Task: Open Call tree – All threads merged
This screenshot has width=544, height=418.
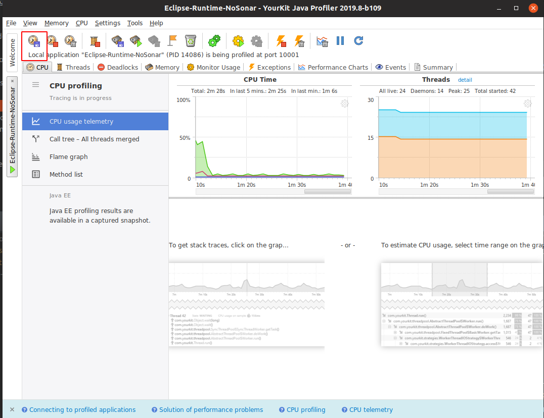Action: coord(96,139)
